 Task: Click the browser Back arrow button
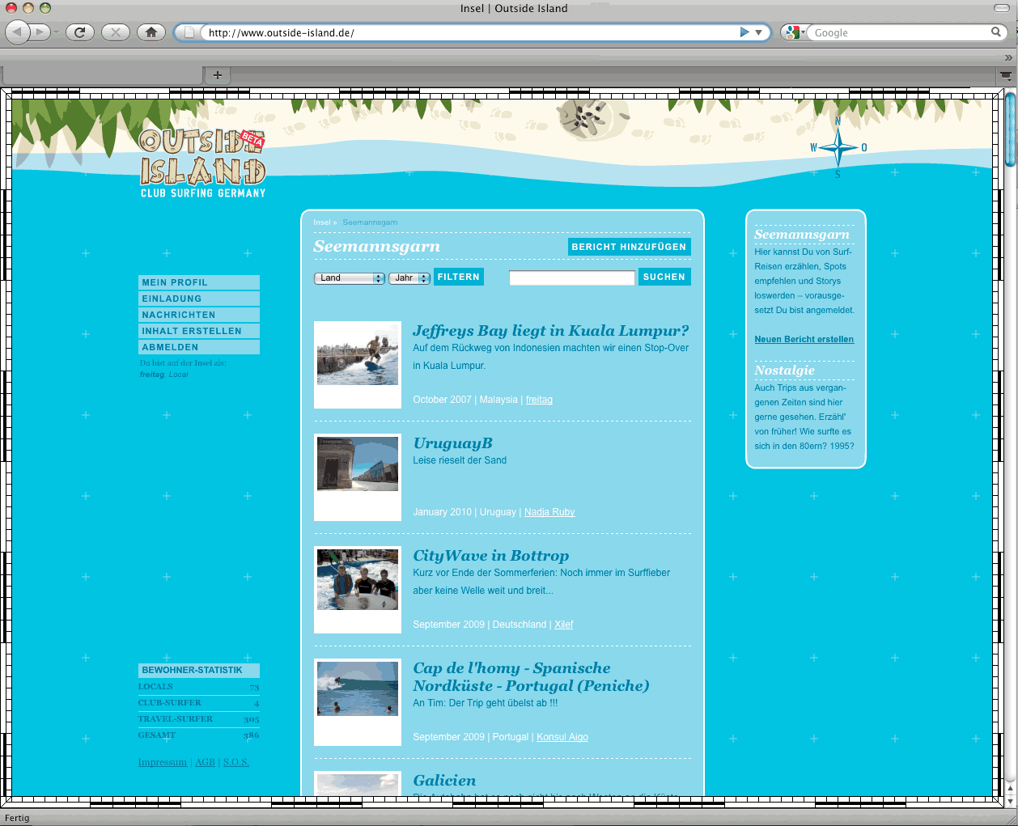pos(18,32)
